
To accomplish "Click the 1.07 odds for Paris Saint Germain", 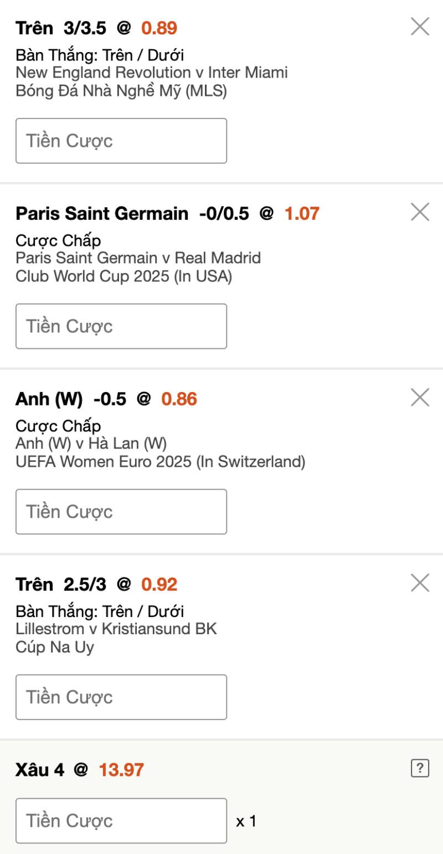I will click(302, 213).
